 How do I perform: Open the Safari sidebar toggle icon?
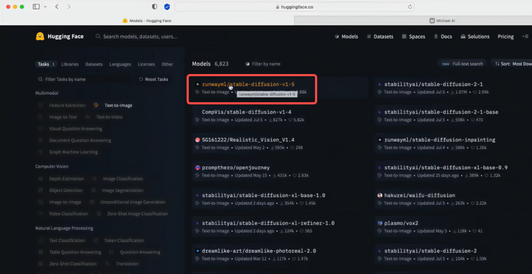coord(36,7)
